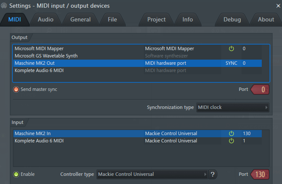Image resolution: width=282 pixels, height=184 pixels.
Task: Toggle power icon for Maschine MK2 In
Action: click(231, 133)
